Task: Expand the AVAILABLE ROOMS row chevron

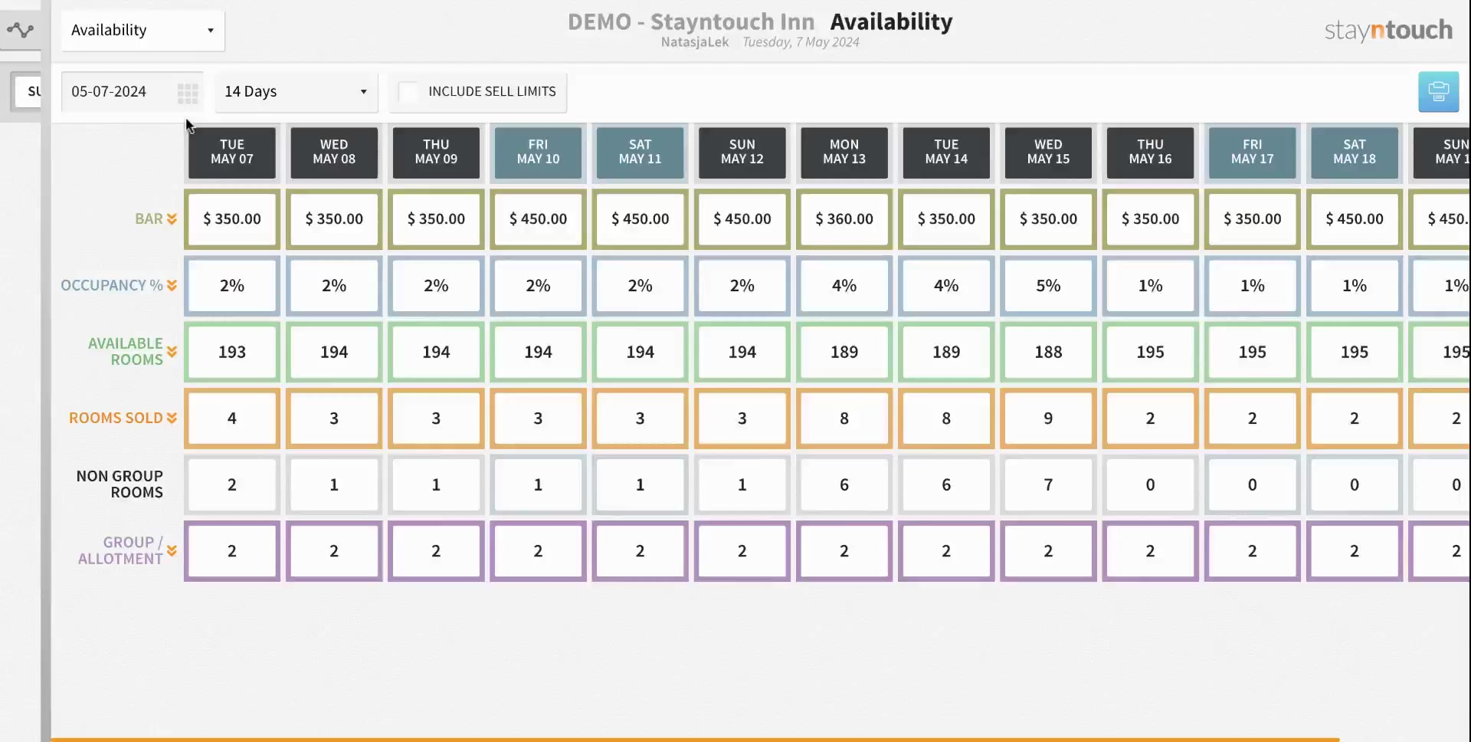Action: point(172,352)
